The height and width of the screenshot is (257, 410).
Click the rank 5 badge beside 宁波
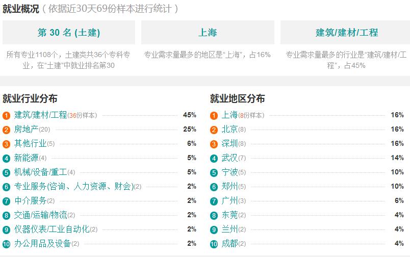[214, 173]
